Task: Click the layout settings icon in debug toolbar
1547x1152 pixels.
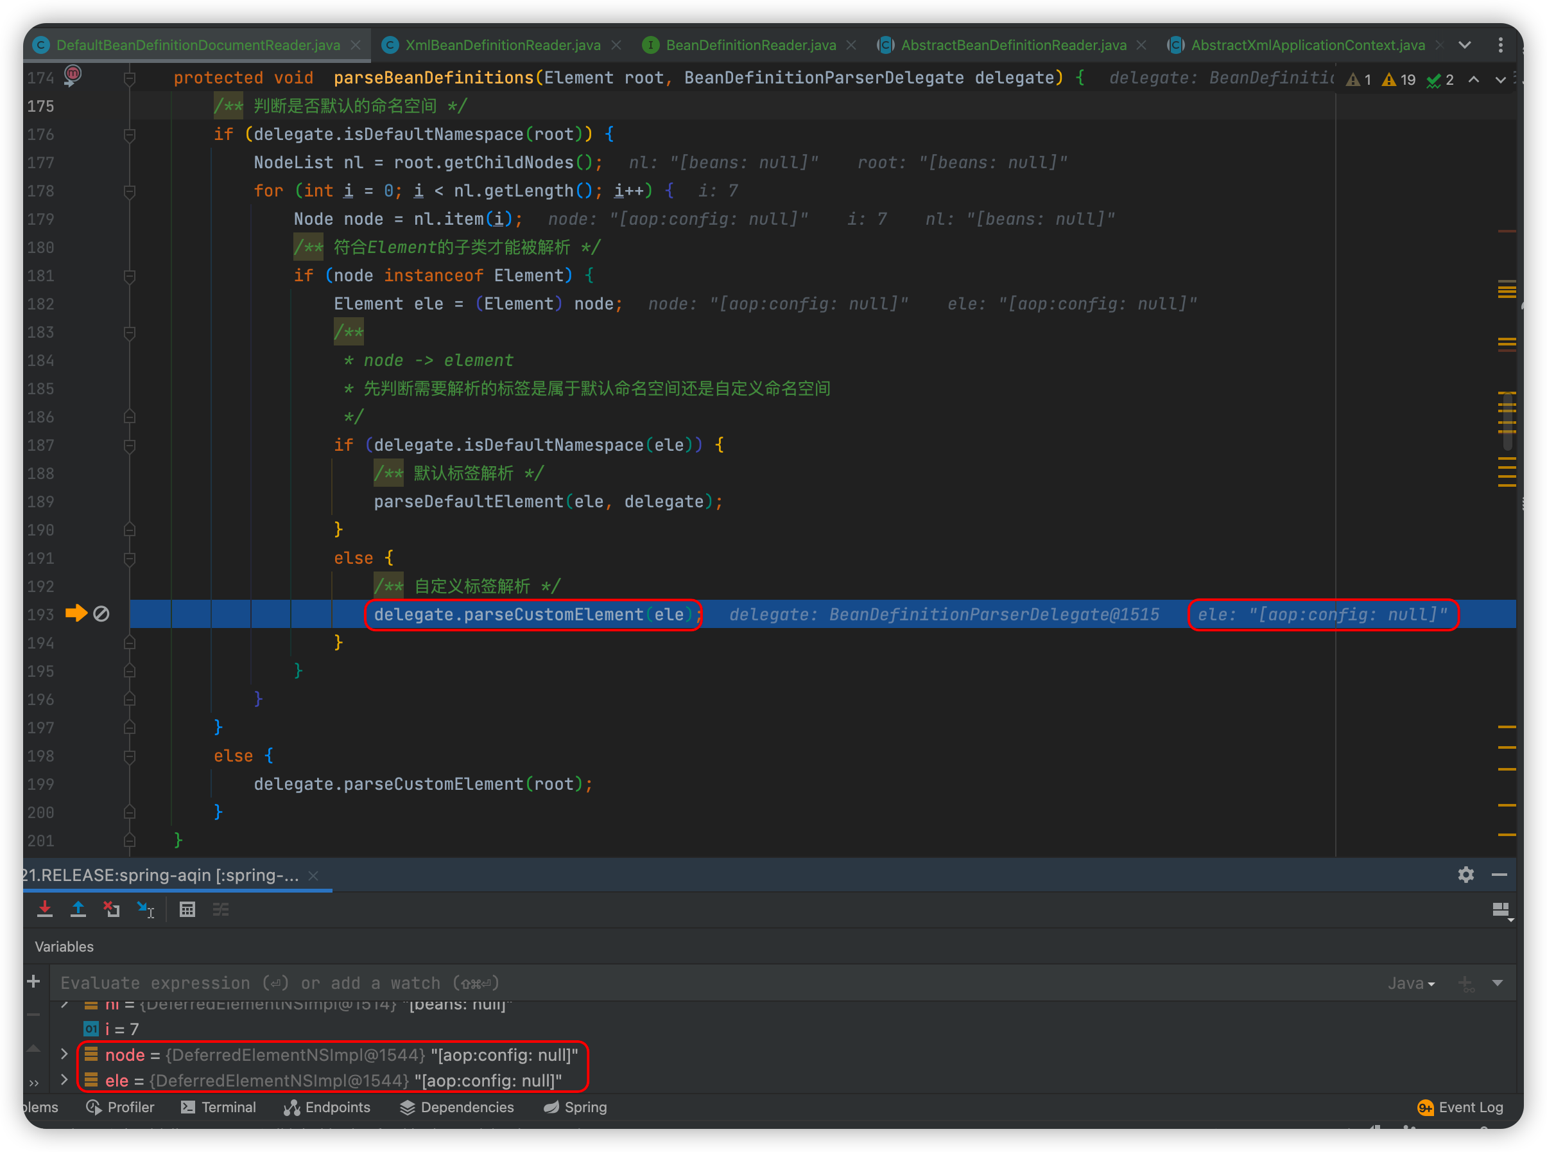Action: tap(1500, 910)
